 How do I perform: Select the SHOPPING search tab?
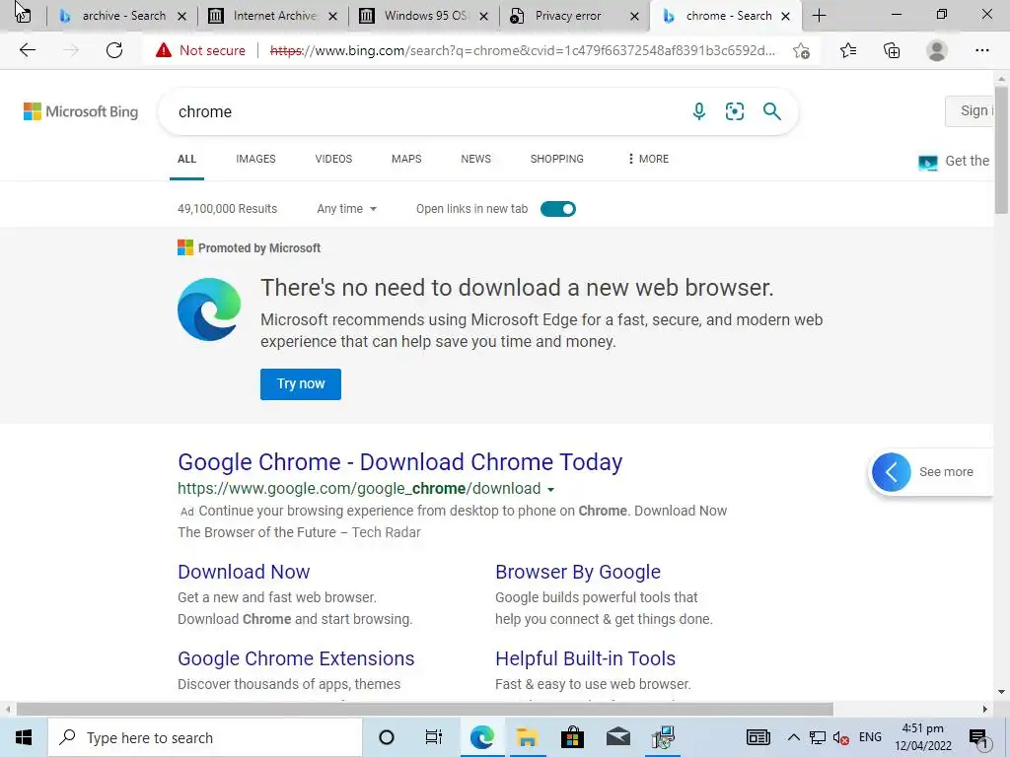tap(557, 159)
